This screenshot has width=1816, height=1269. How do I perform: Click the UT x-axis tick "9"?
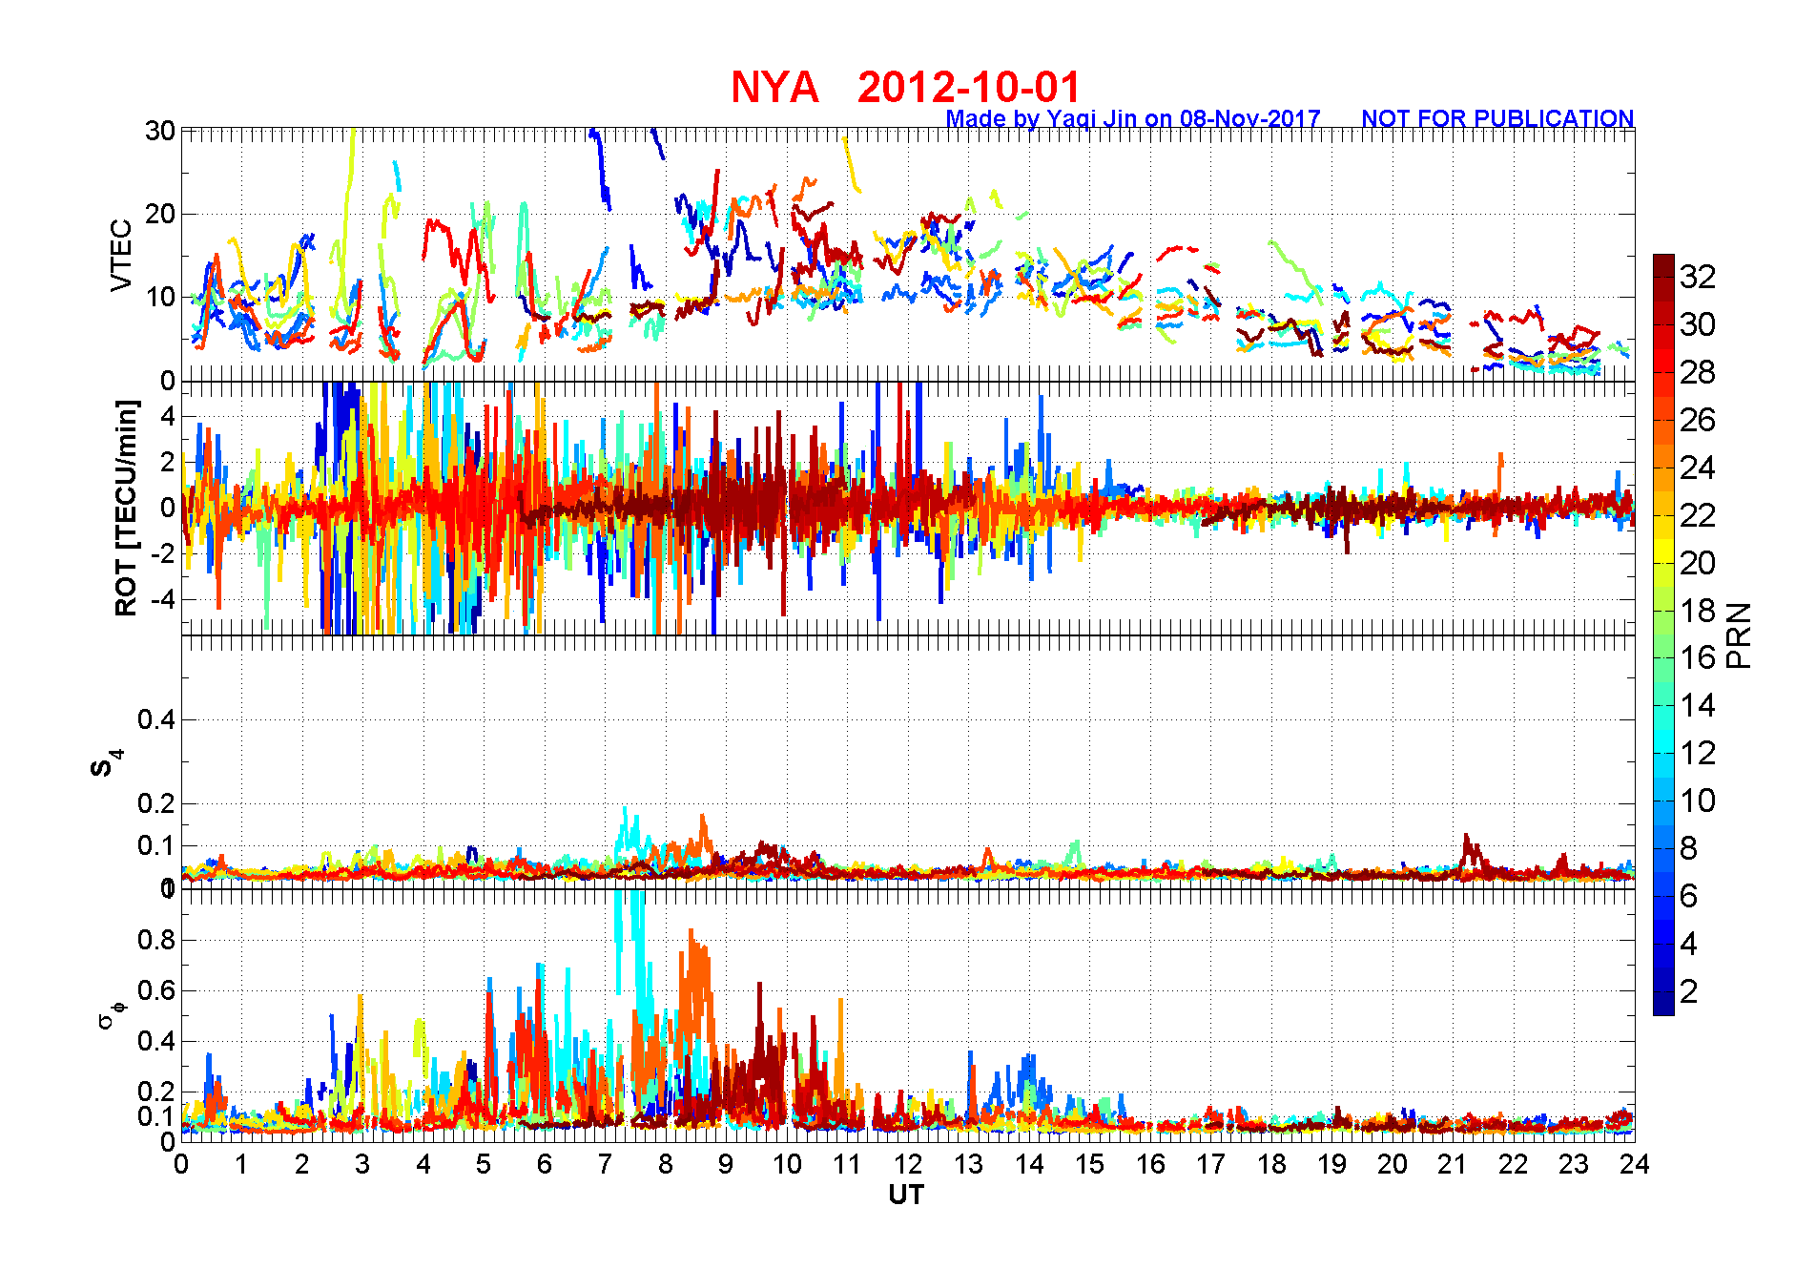click(726, 1164)
